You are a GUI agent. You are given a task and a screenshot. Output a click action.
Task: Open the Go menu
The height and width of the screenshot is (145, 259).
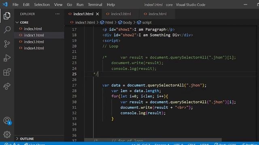(x=69, y=4)
